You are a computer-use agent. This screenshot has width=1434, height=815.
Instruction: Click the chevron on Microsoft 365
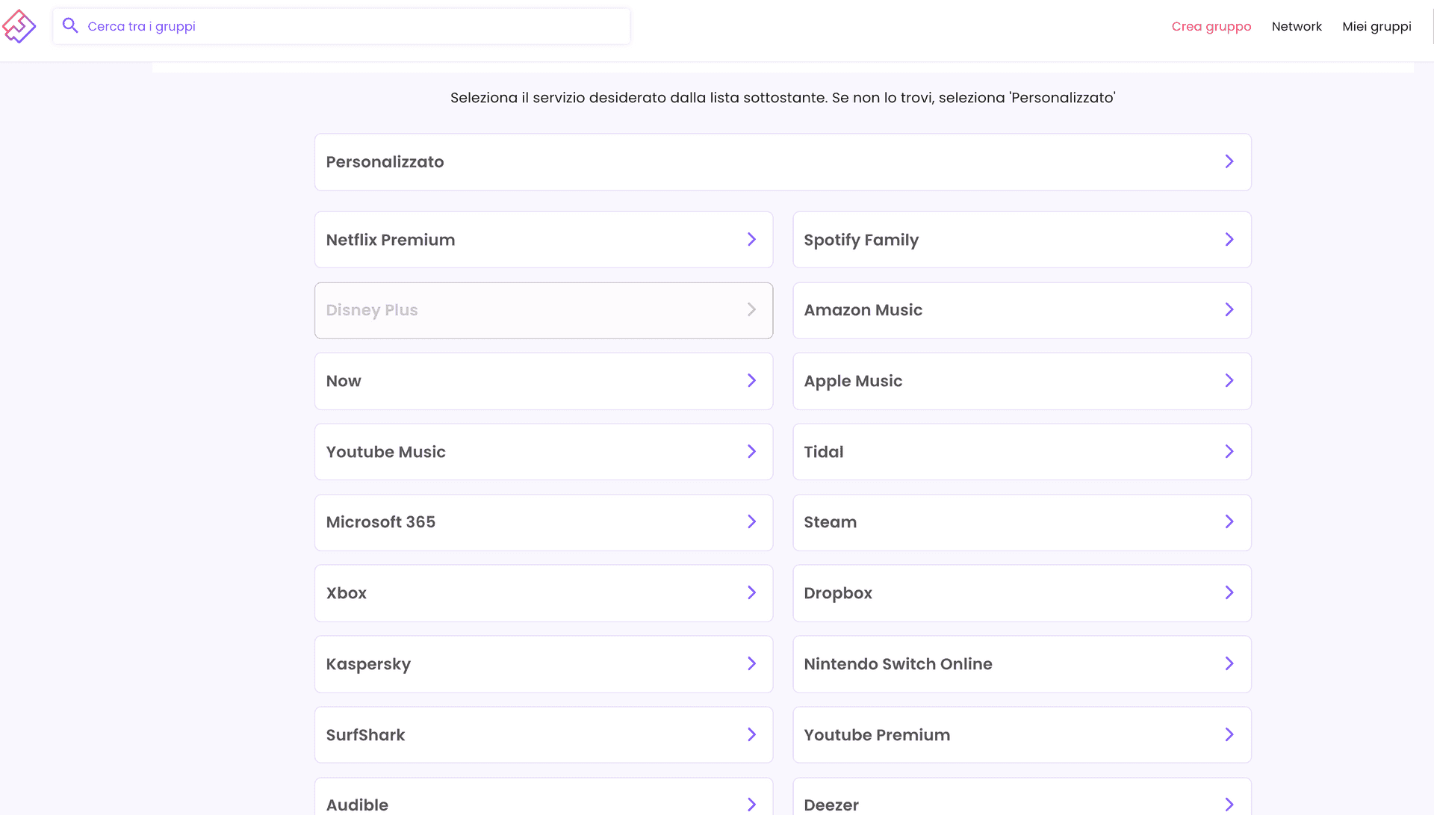tap(752, 521)
